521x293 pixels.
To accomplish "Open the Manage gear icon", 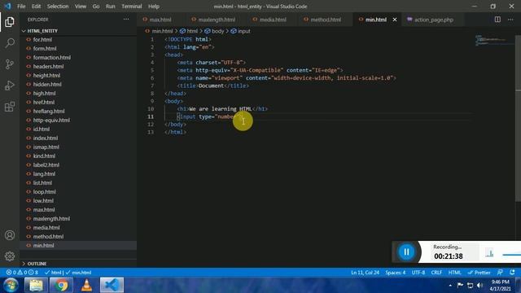I will point(10,256).
